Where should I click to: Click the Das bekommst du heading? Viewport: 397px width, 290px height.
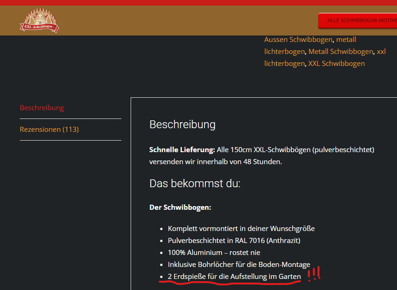pos(195,183)
